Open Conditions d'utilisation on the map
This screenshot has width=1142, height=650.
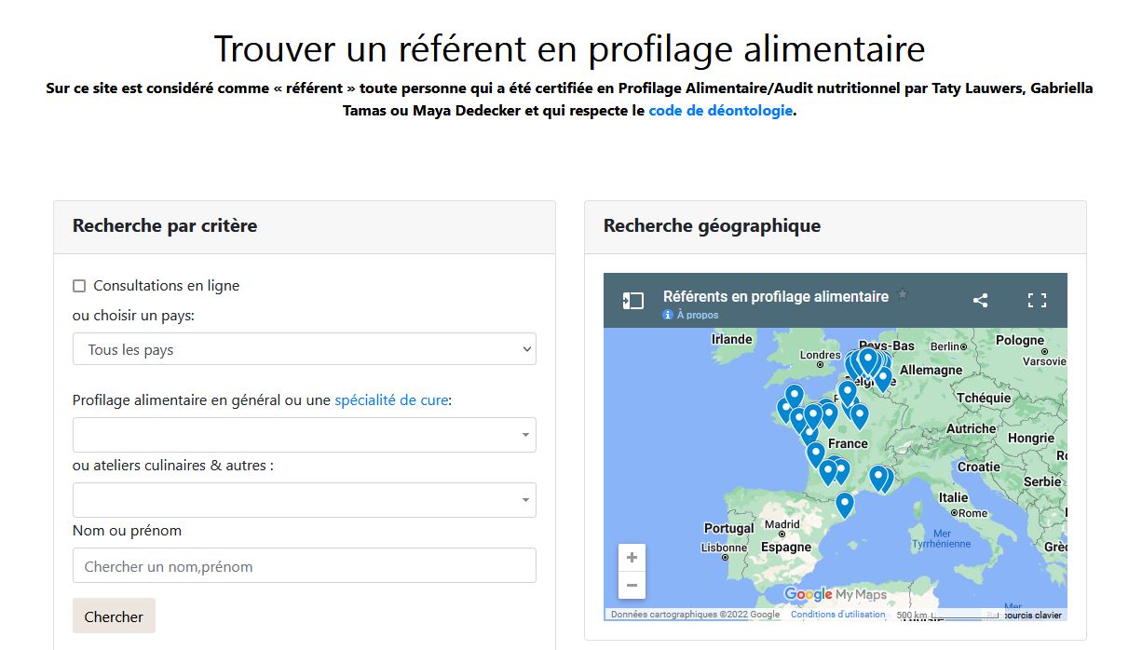837,615
